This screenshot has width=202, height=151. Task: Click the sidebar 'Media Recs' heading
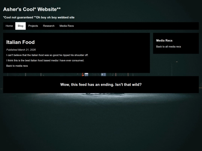click(164, 41)
